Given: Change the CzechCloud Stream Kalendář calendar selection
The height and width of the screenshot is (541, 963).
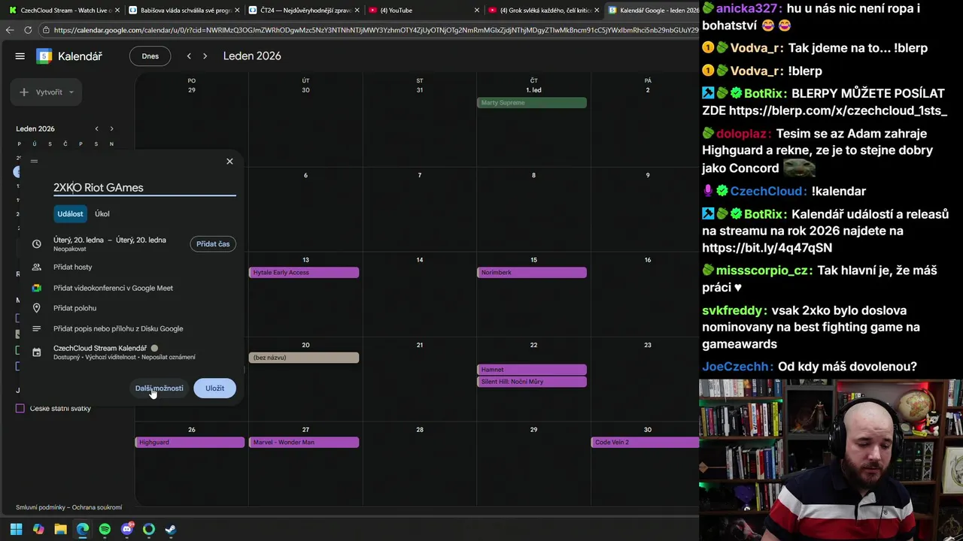Looking at the screenshot, I should tap(100, 349).
